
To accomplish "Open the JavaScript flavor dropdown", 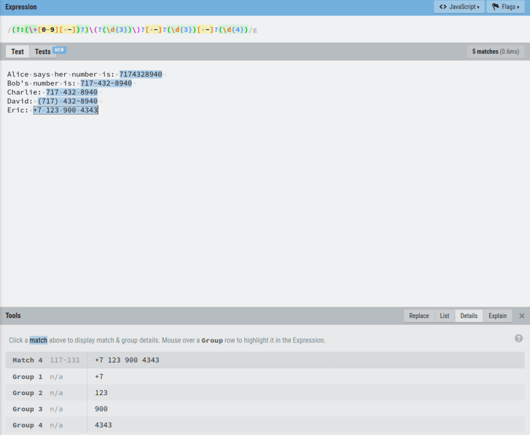I will click(459, 7).
